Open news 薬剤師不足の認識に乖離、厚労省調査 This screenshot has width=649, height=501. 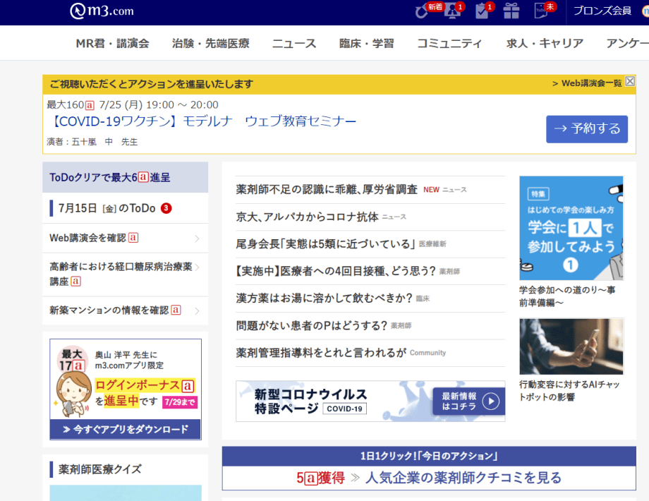[327, 190]
